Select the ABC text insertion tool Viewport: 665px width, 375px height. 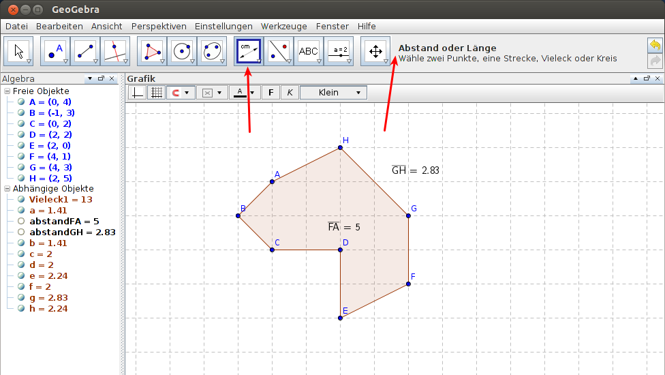pos(309,51)
